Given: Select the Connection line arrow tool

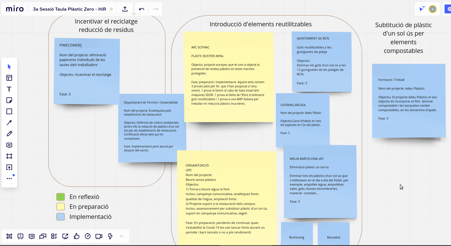Looking at the screenshot, I should pos(9,123).
